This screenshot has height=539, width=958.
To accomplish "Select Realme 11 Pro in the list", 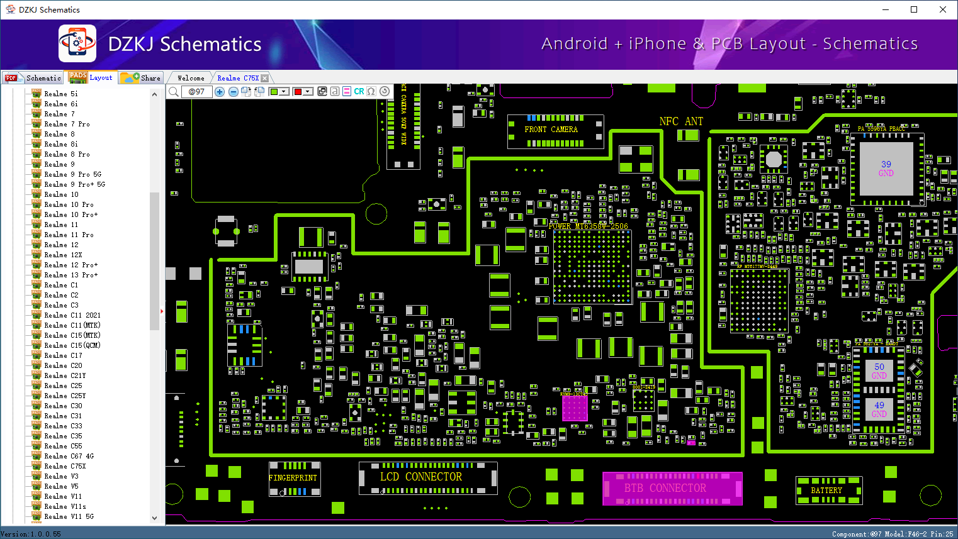I will (69, 235).
